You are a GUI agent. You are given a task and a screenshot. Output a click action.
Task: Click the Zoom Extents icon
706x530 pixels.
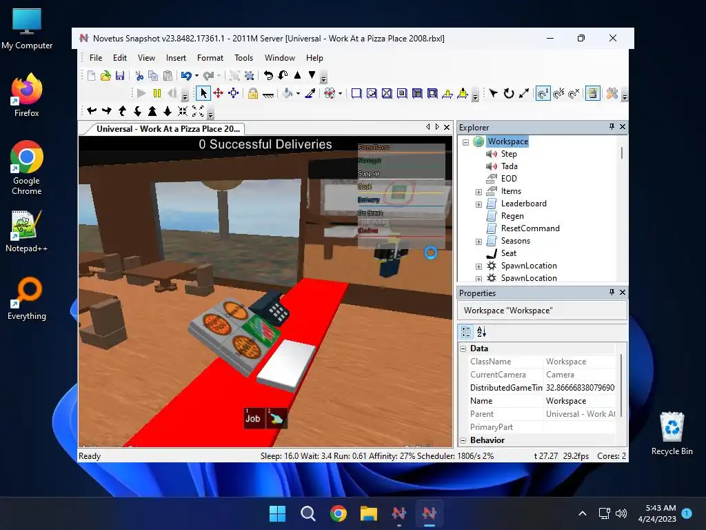(198, 111)
